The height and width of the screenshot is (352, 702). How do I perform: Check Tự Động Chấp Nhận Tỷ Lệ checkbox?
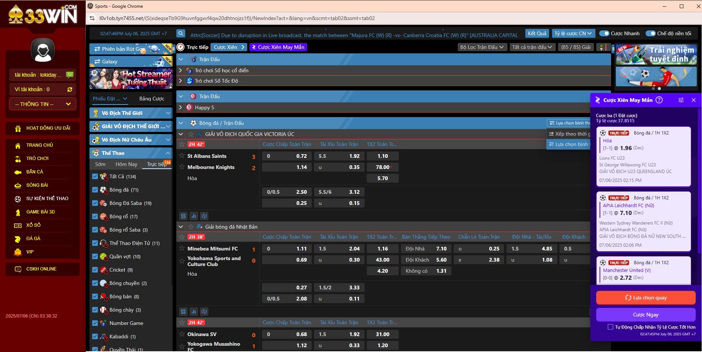610,327
